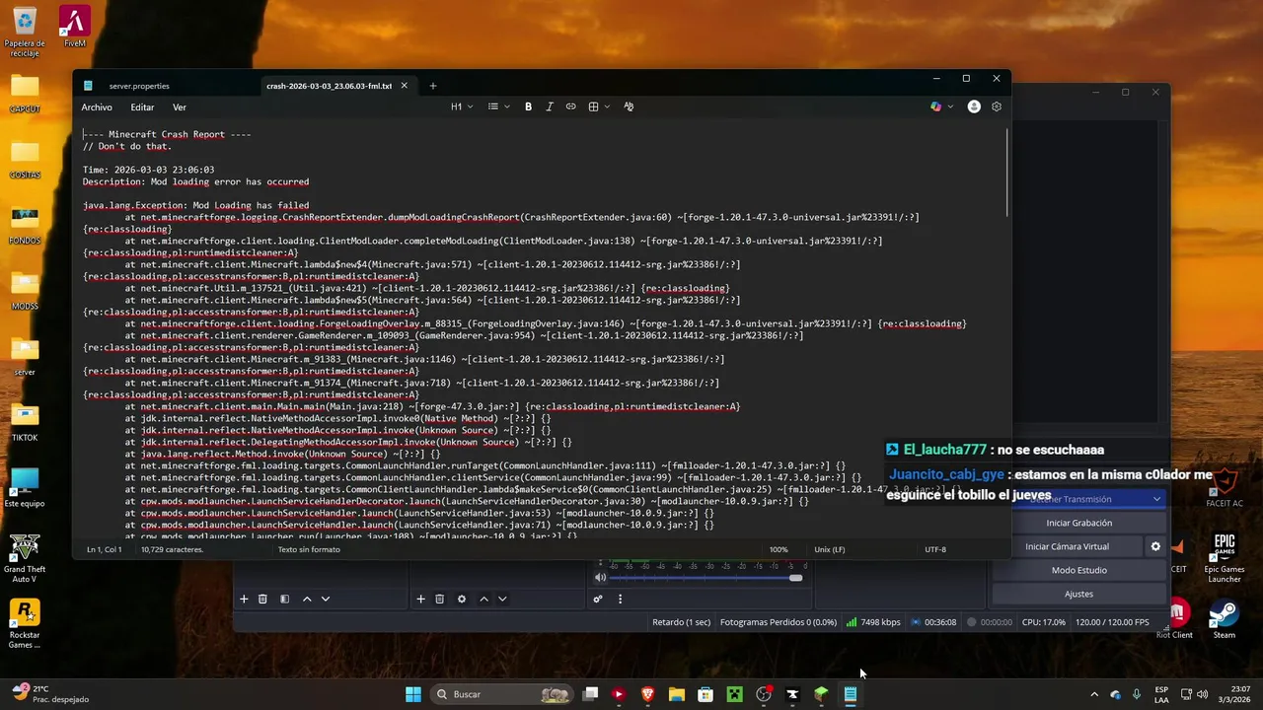1263x710 pixels.
Task: Open the Copilot icon in Notepad
Action: (x=935, y=106)
